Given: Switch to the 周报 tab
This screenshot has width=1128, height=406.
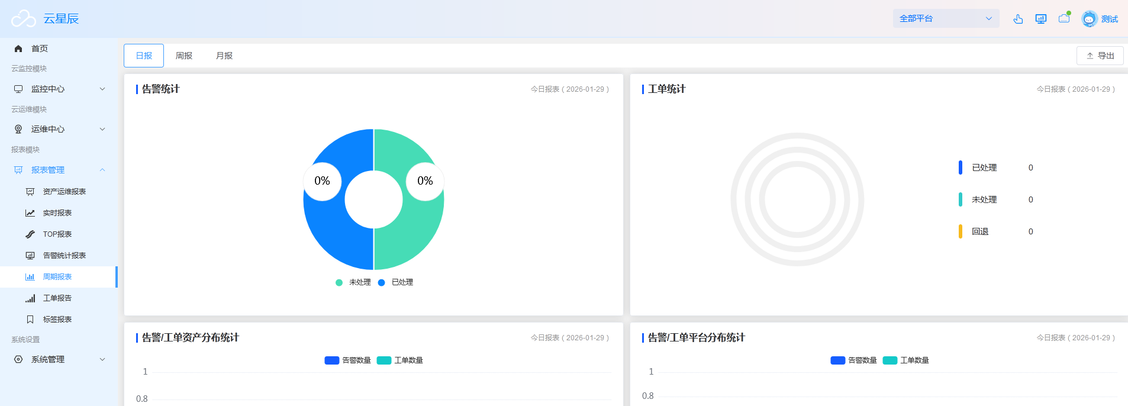Looking at the screenshot, I should 184,56.
